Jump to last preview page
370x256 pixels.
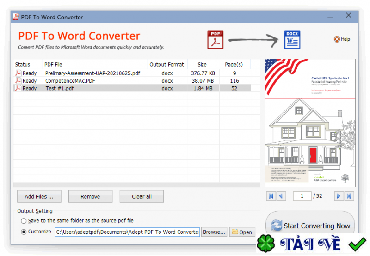pyautogui.click(x=349, y=196)
